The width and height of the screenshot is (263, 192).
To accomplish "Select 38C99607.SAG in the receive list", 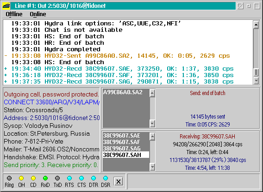I will tap(126, 149).
